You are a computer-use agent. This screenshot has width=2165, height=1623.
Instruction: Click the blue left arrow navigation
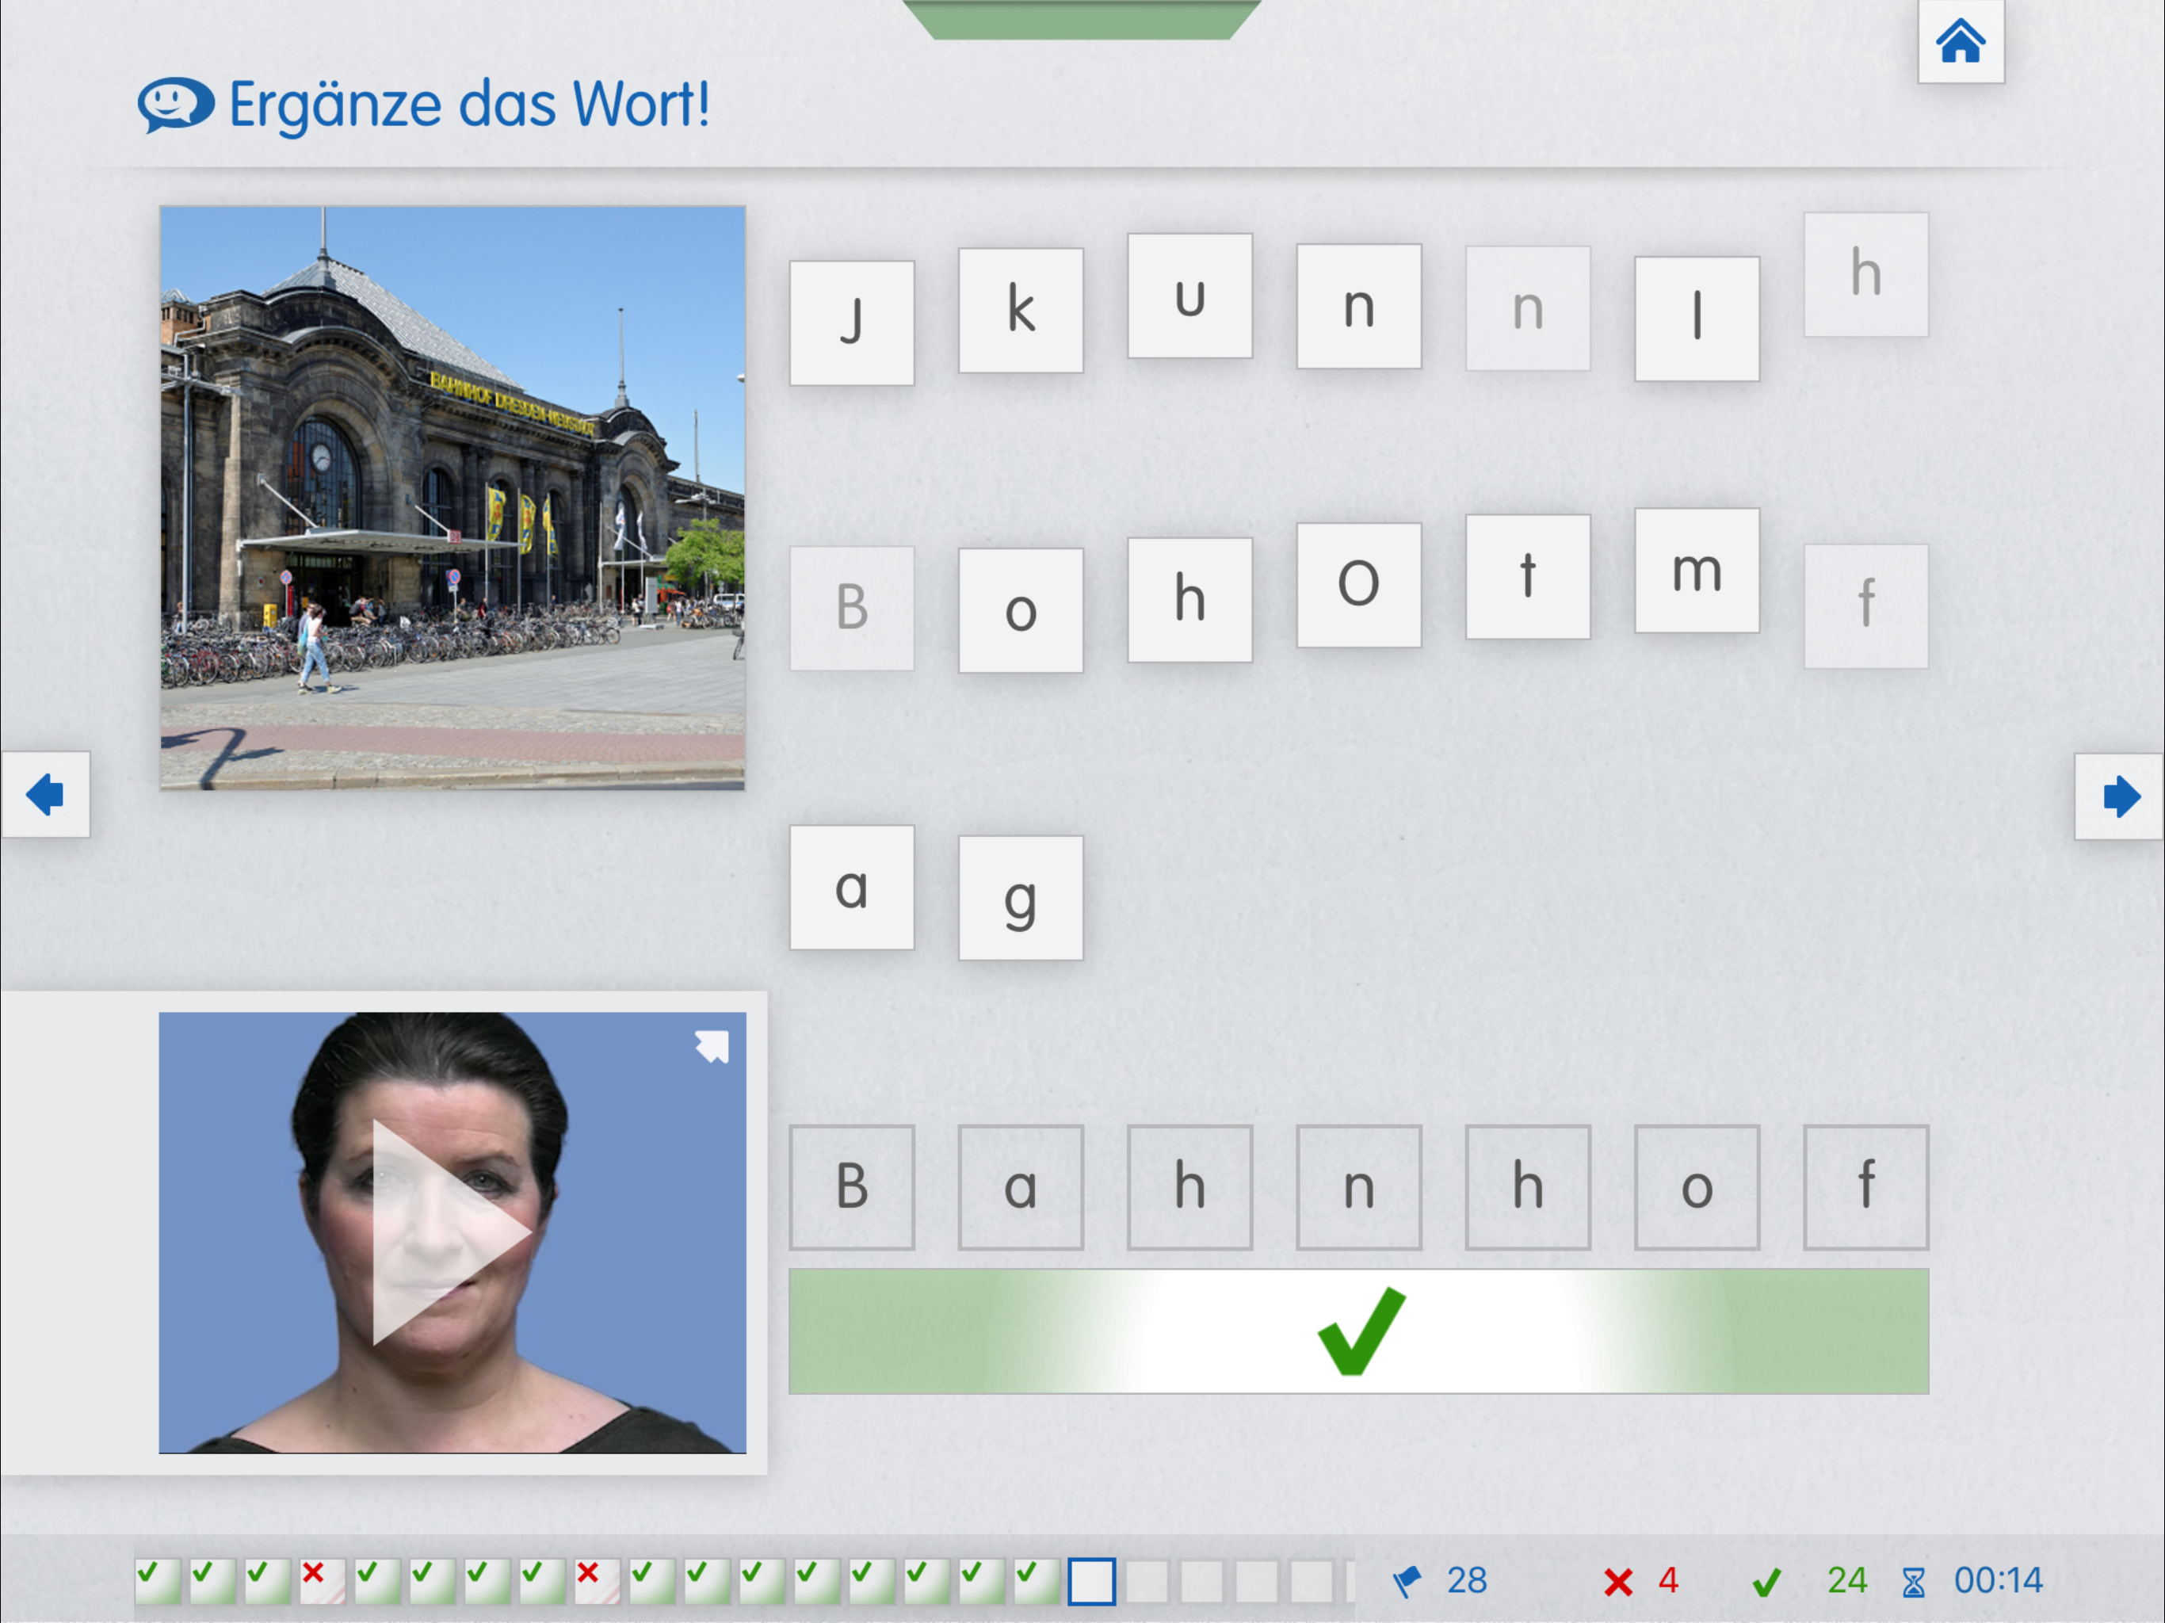click(x=45, y=795)
